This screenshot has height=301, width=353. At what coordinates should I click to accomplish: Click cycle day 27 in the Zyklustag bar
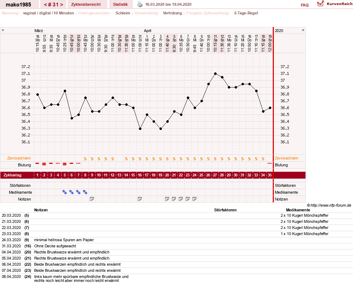(215, 175)
